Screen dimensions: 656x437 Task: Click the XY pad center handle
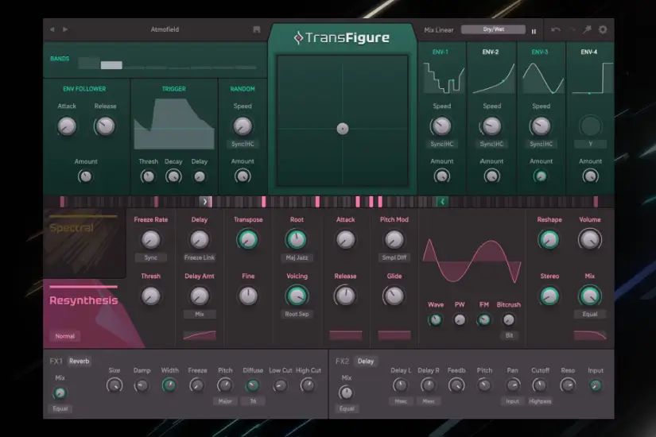click(x=343, y=129)
